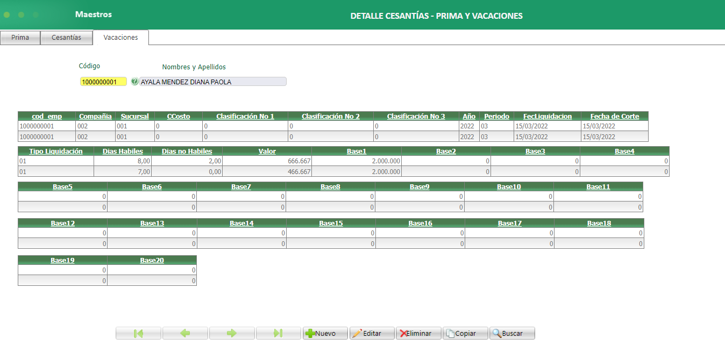
Task: Click the Base12 column header
Action: coord(62,223)
